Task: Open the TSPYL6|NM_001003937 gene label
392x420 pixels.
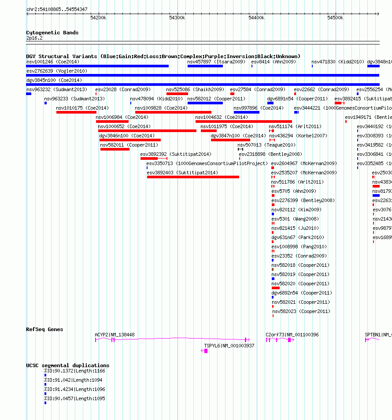Action: (229, 346)
